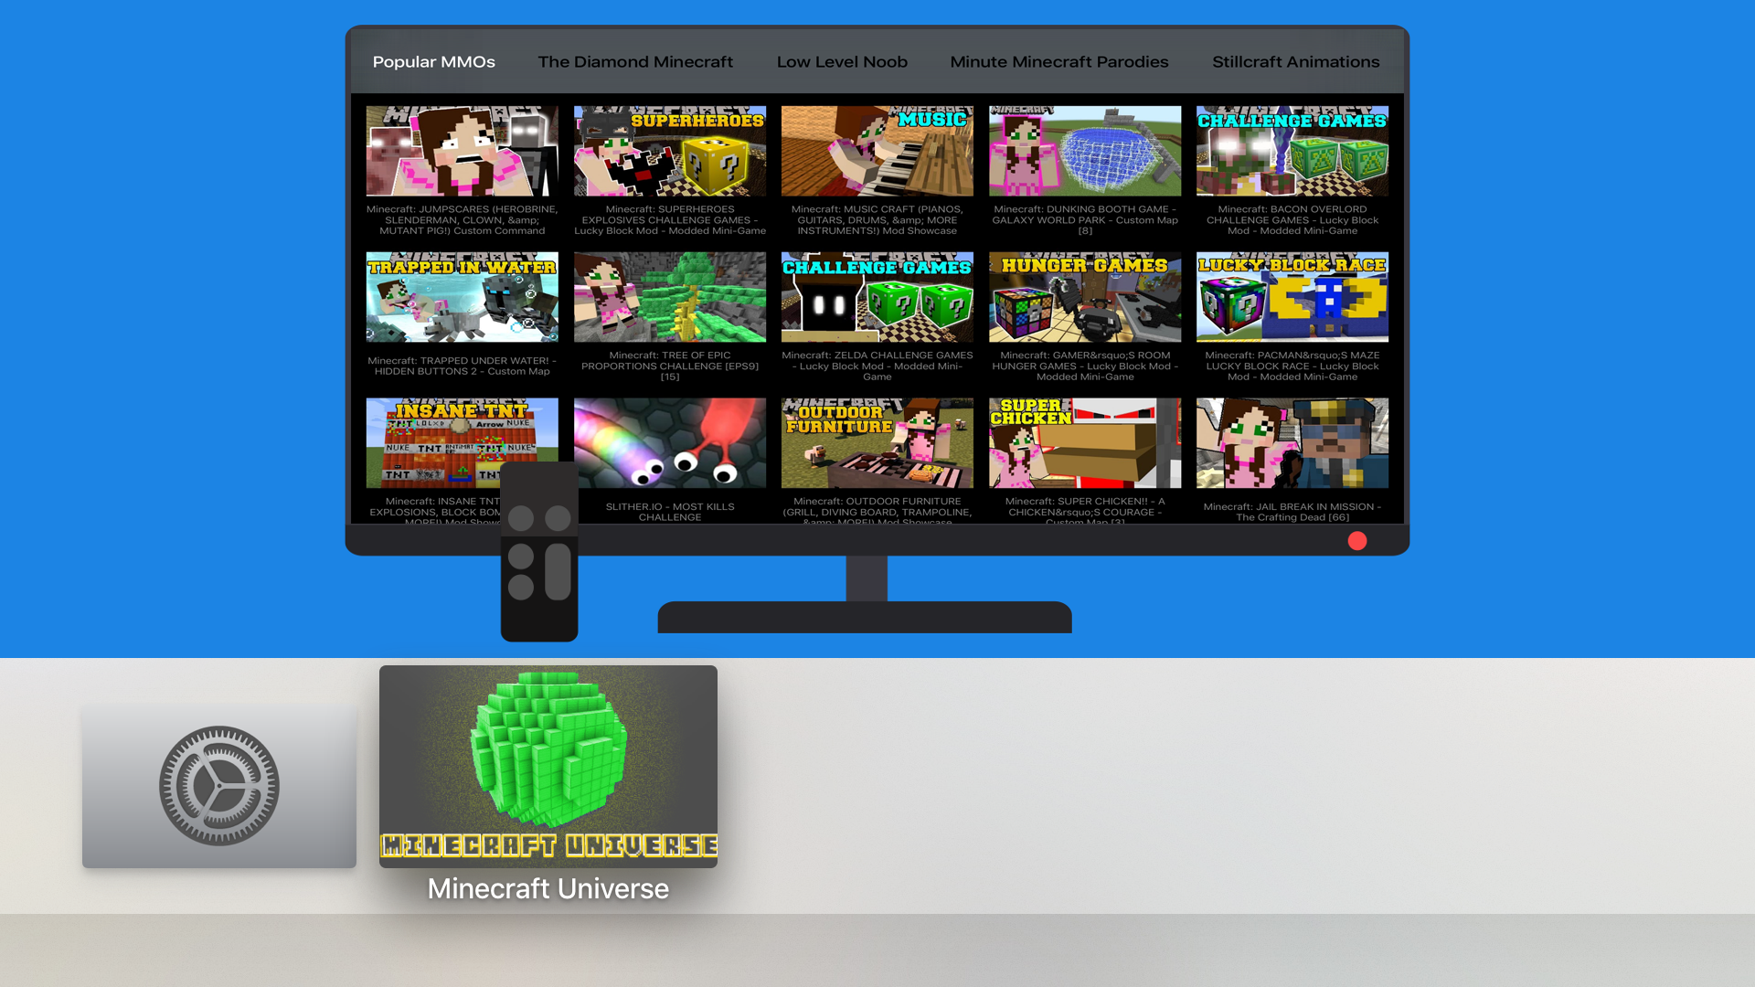Click the 'Minecraft: BACON OVERLORD CHALLENGE GAMES' title
The width and height of the screenshot is (1755, 987).
point(1292,220)
